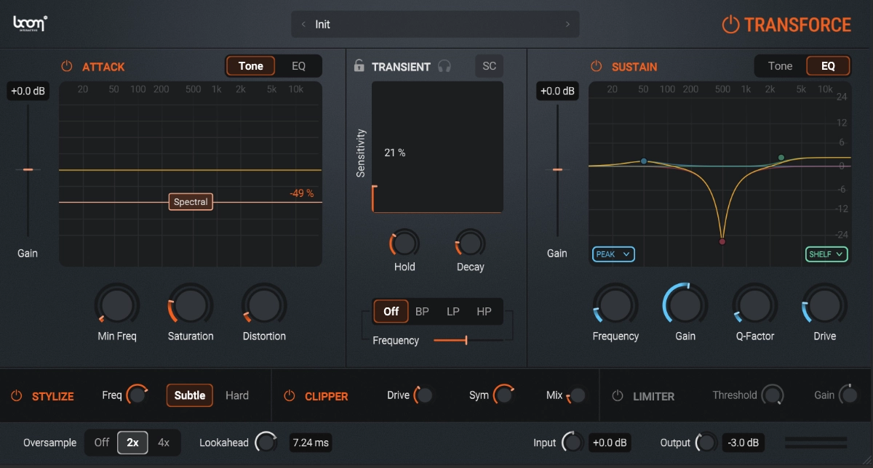Image resolution: width=873 pixels, height=468 pixels.
Task: Switch Sustain section to Tone tab
Action: 781,66
